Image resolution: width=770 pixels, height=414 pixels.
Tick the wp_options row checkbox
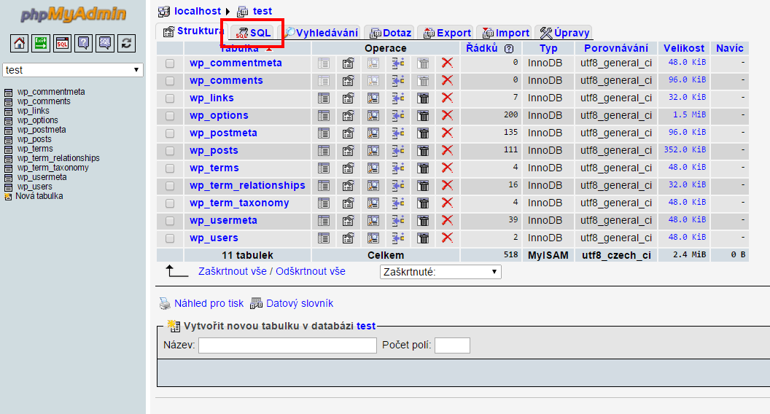tap(170, 116)
